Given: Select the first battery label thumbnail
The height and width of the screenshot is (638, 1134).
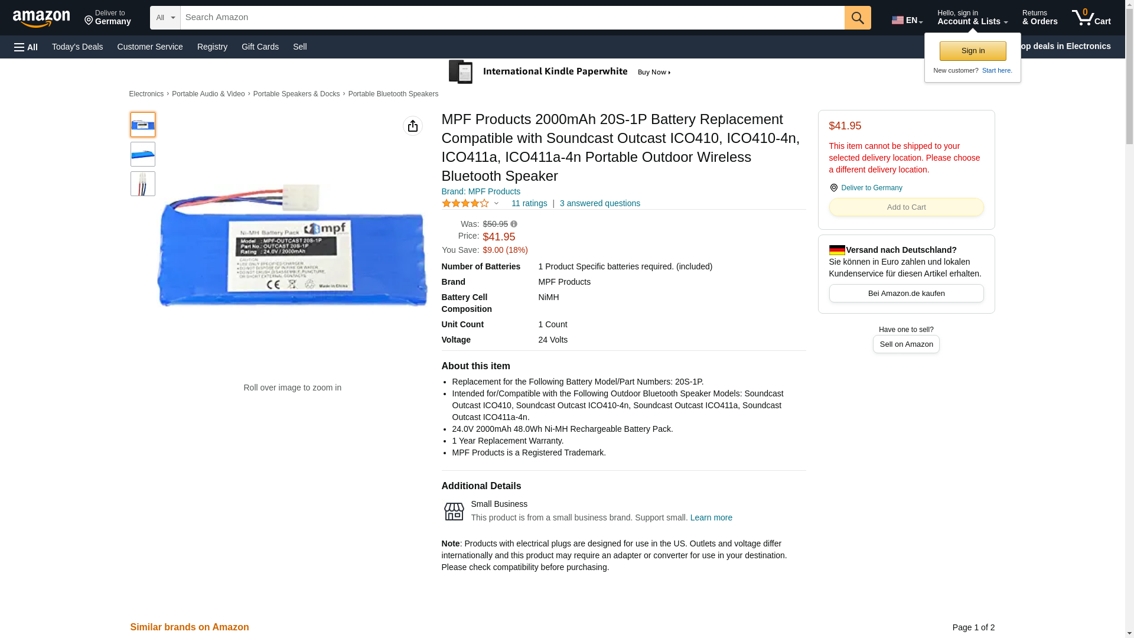Looking at the screenshot, I should [143, 125].
